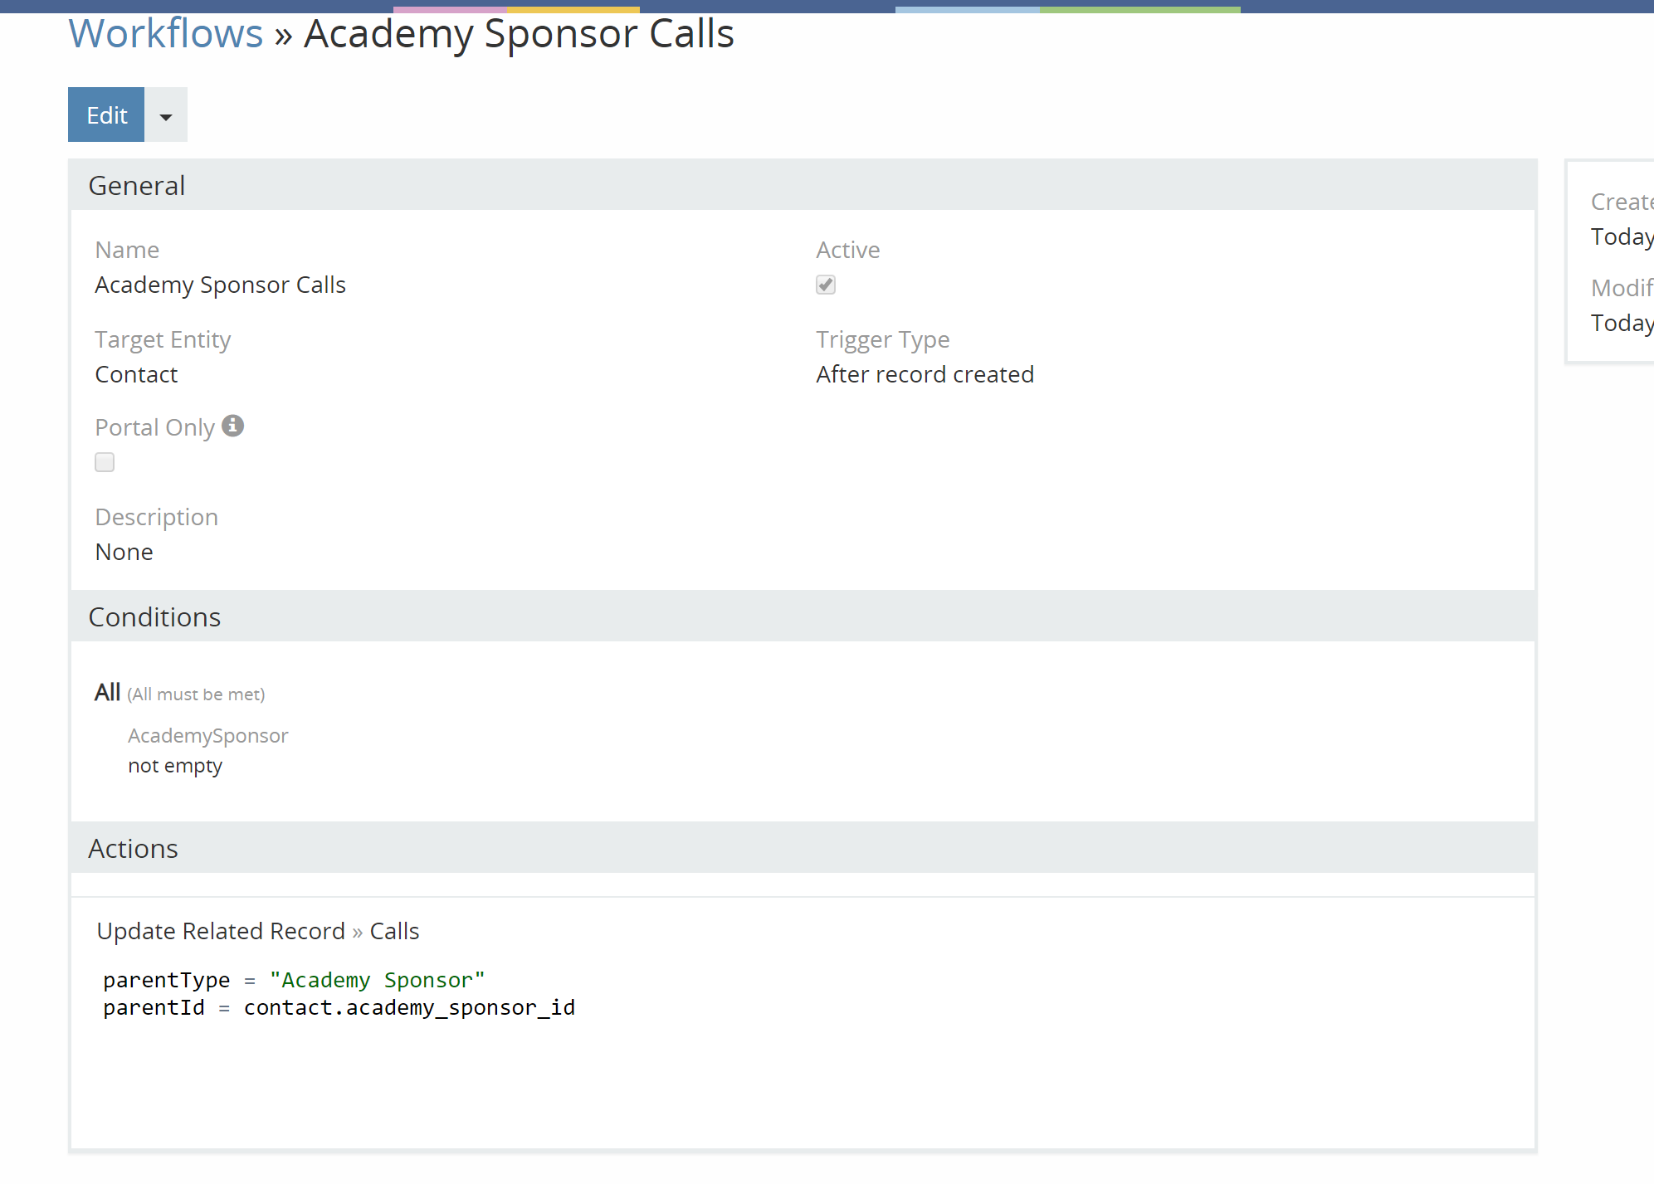The width and height of the screenshot is (1654, 1184).
Task: Click the 'not empty' condition value
Action: point(175,765)
